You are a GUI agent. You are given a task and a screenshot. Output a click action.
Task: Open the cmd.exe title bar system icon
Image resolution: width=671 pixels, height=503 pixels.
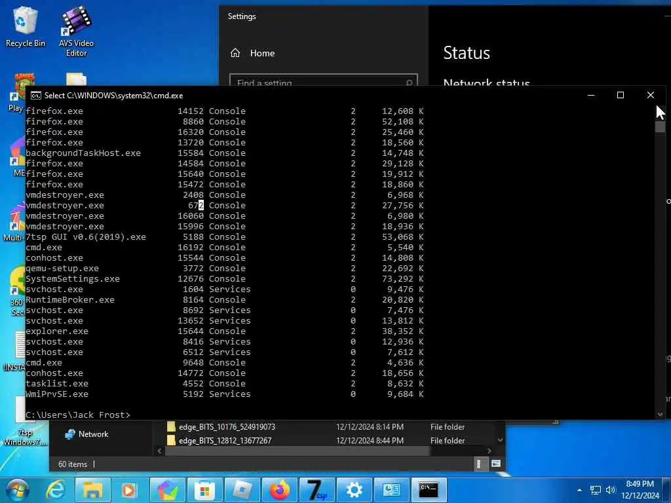[36, 96]
